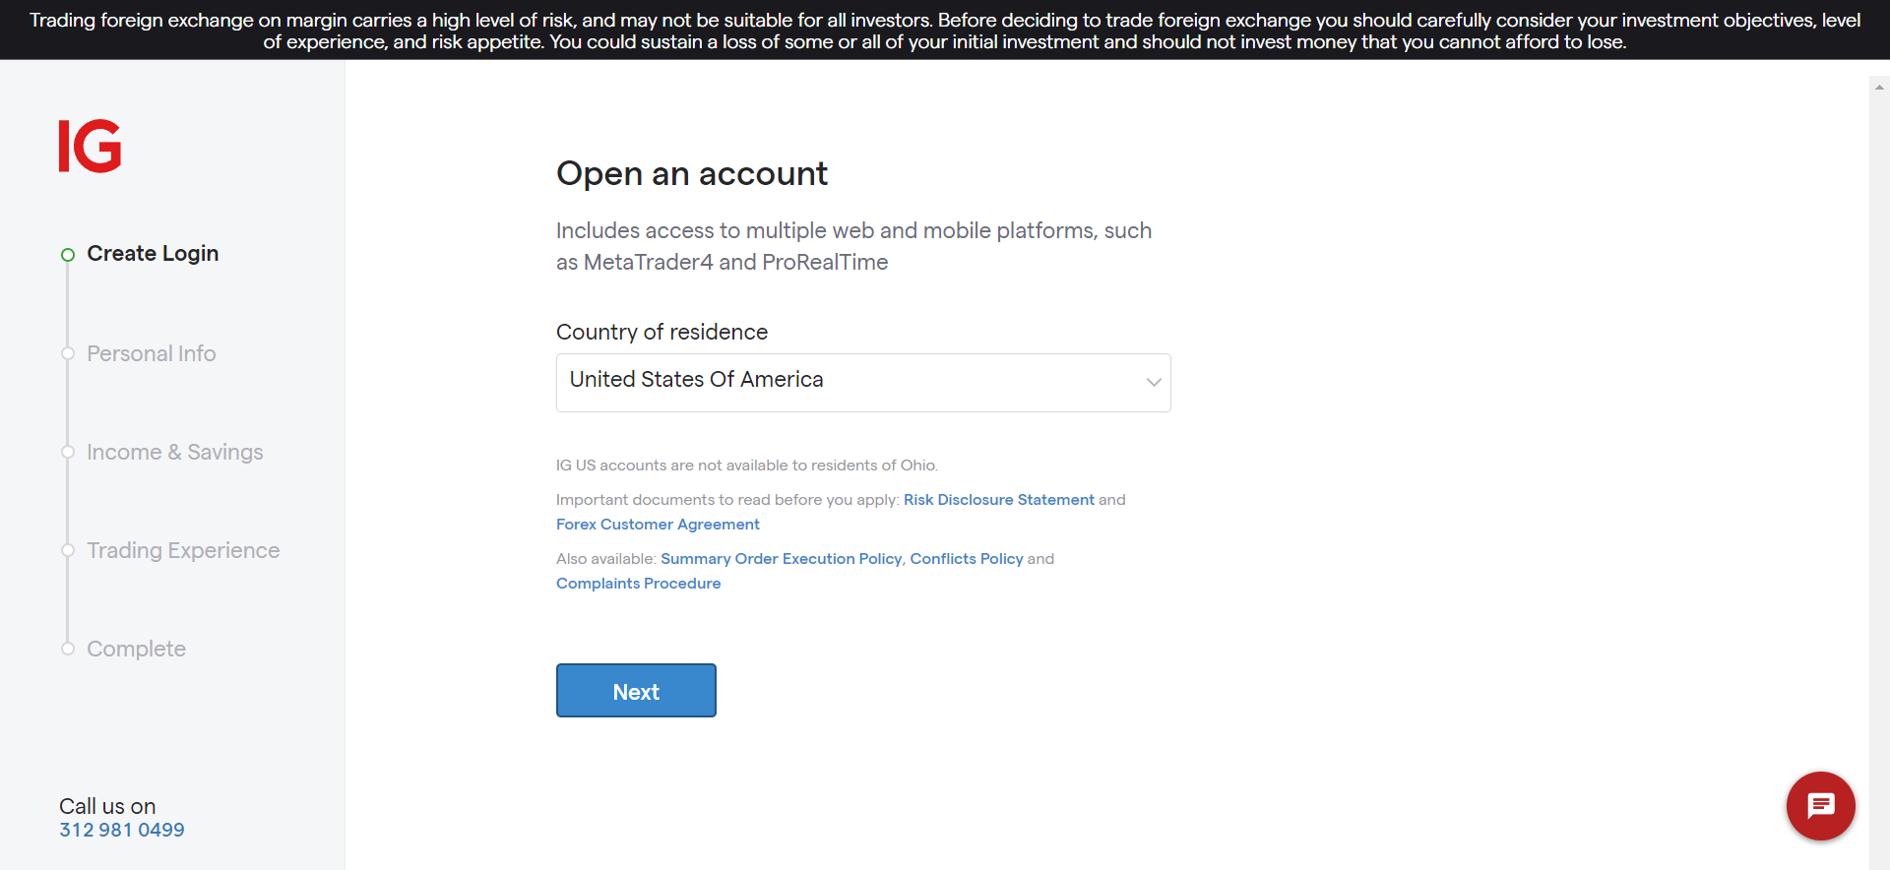The image size is (1890, 870).
Task: Open the Forex Customer Agreement link
Action: pyautogui.click(x=658, y=525)
